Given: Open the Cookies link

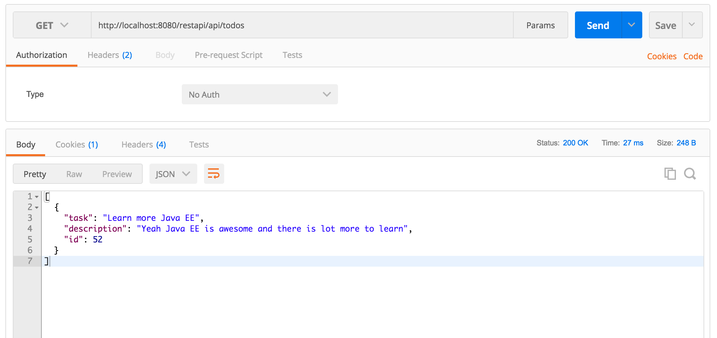Looking at the screenshot, I should pos(662,56).
